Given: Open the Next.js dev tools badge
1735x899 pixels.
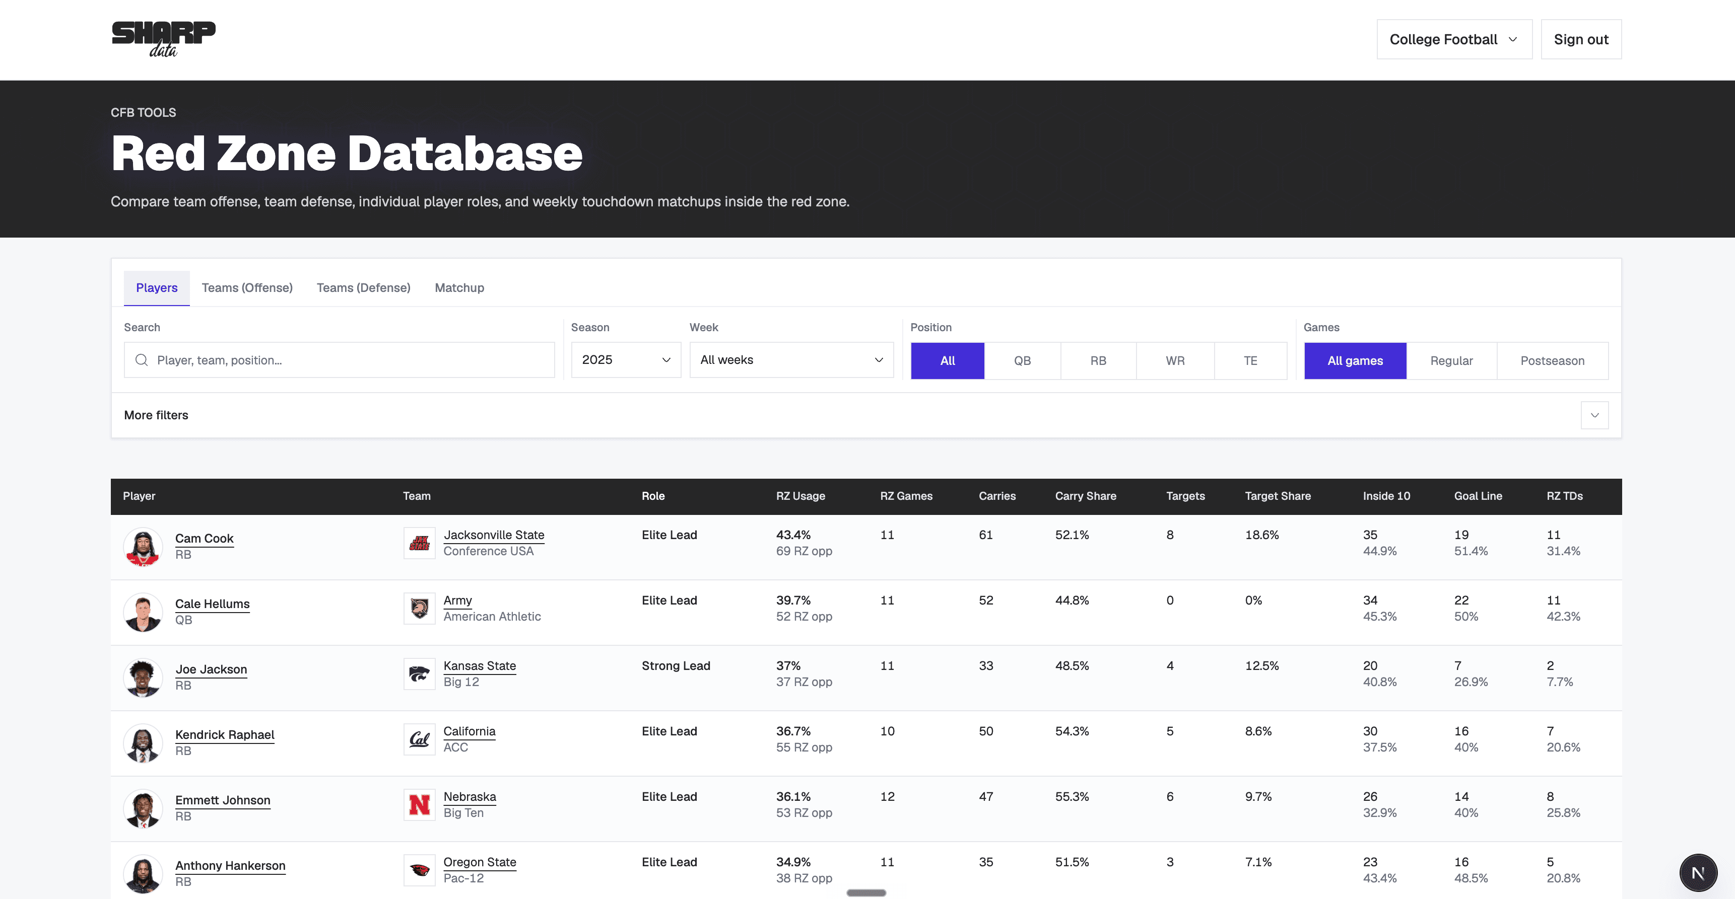Looking at the screenshot, I should [1698, 873].
